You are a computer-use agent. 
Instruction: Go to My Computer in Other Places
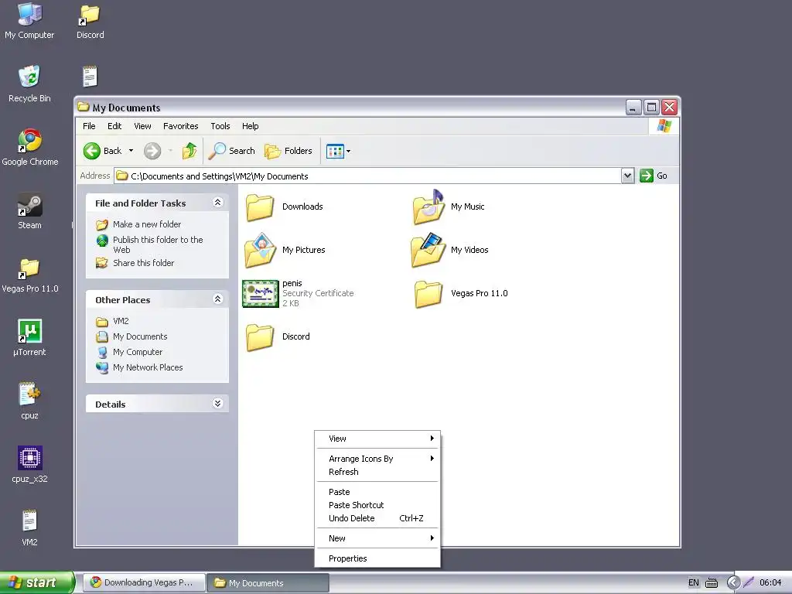[x=138, y=352]
